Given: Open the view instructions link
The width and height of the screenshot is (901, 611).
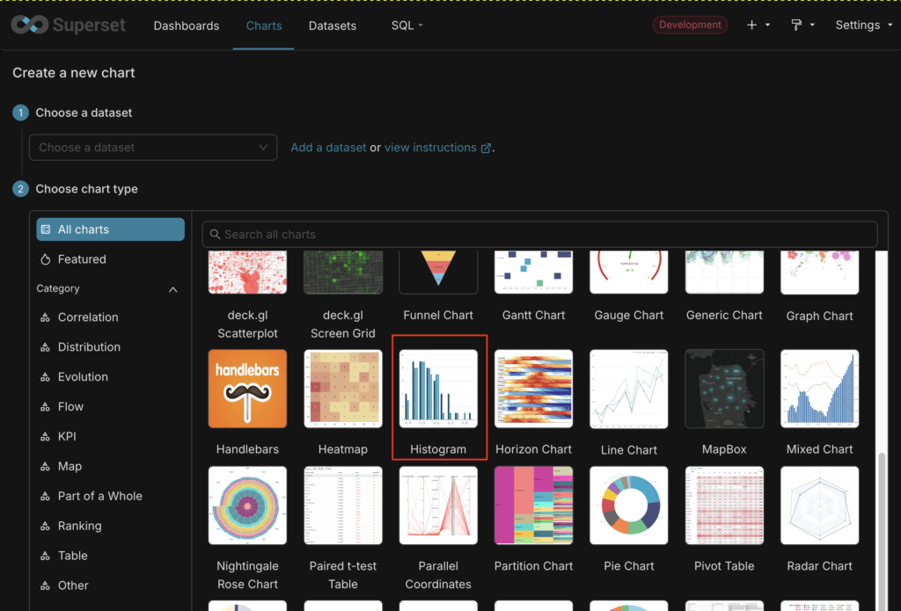Looking at the screenshot, I should click(x=436, y=148).
